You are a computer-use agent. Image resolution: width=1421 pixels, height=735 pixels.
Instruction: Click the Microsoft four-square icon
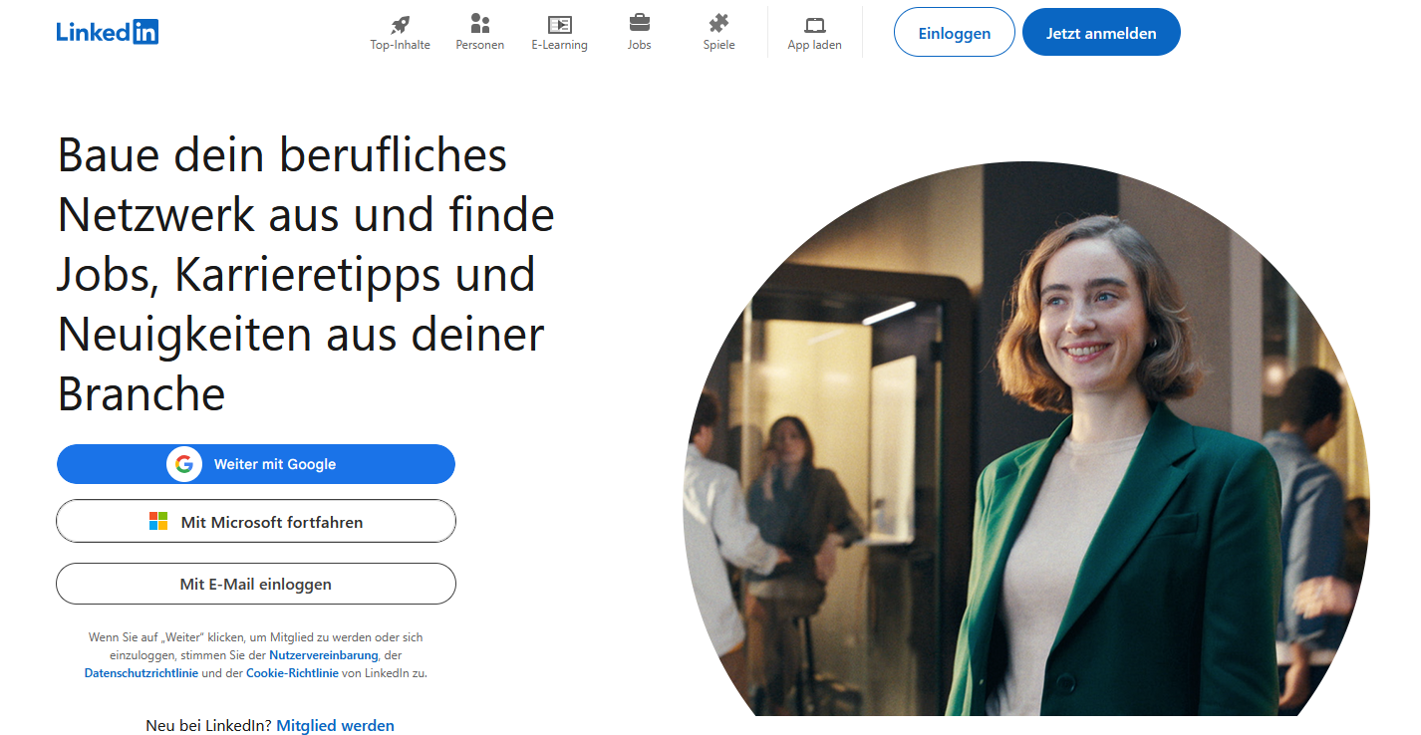tap(157, 520)
